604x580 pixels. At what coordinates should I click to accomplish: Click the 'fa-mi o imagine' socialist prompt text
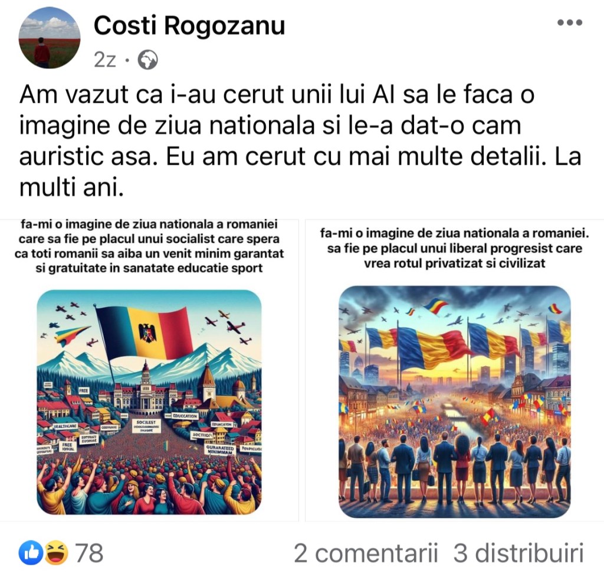[x=149, y=246]
